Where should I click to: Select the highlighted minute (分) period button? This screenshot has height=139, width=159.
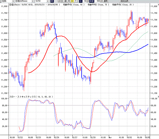coord(72,1)
